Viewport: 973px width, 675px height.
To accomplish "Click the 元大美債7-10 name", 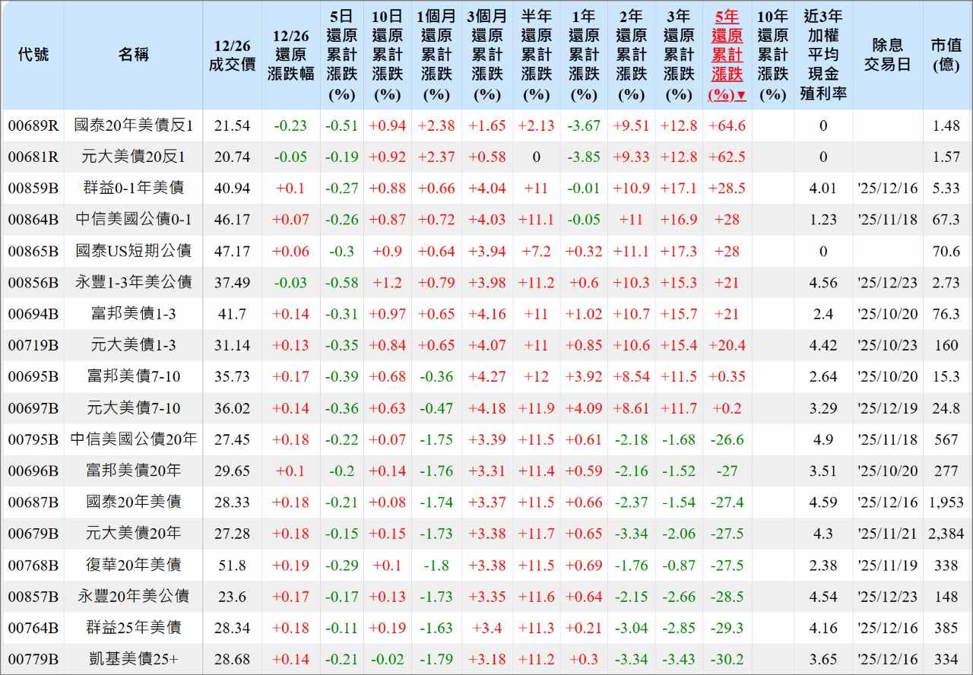I will pos(133,408).
